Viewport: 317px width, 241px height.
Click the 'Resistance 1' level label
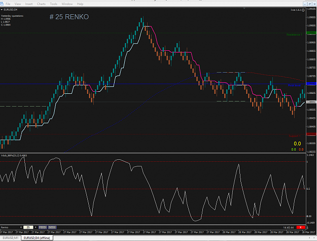tap(294, 35)
